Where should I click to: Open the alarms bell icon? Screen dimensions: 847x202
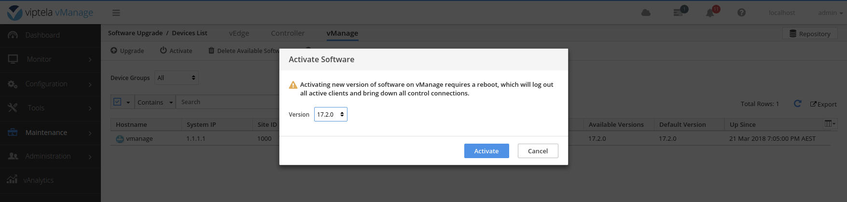coord(710,13)
